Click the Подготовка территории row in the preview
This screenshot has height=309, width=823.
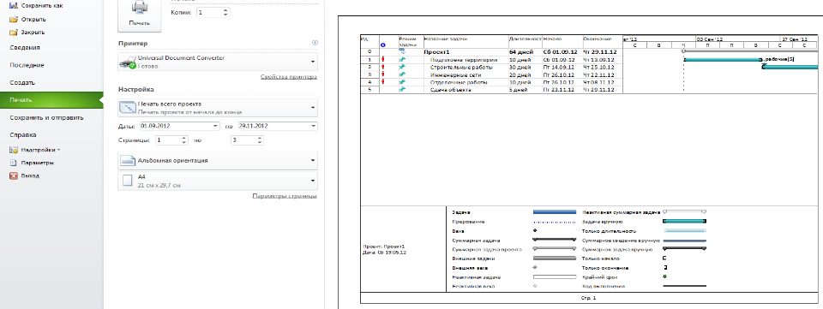(x=491, y=60)
